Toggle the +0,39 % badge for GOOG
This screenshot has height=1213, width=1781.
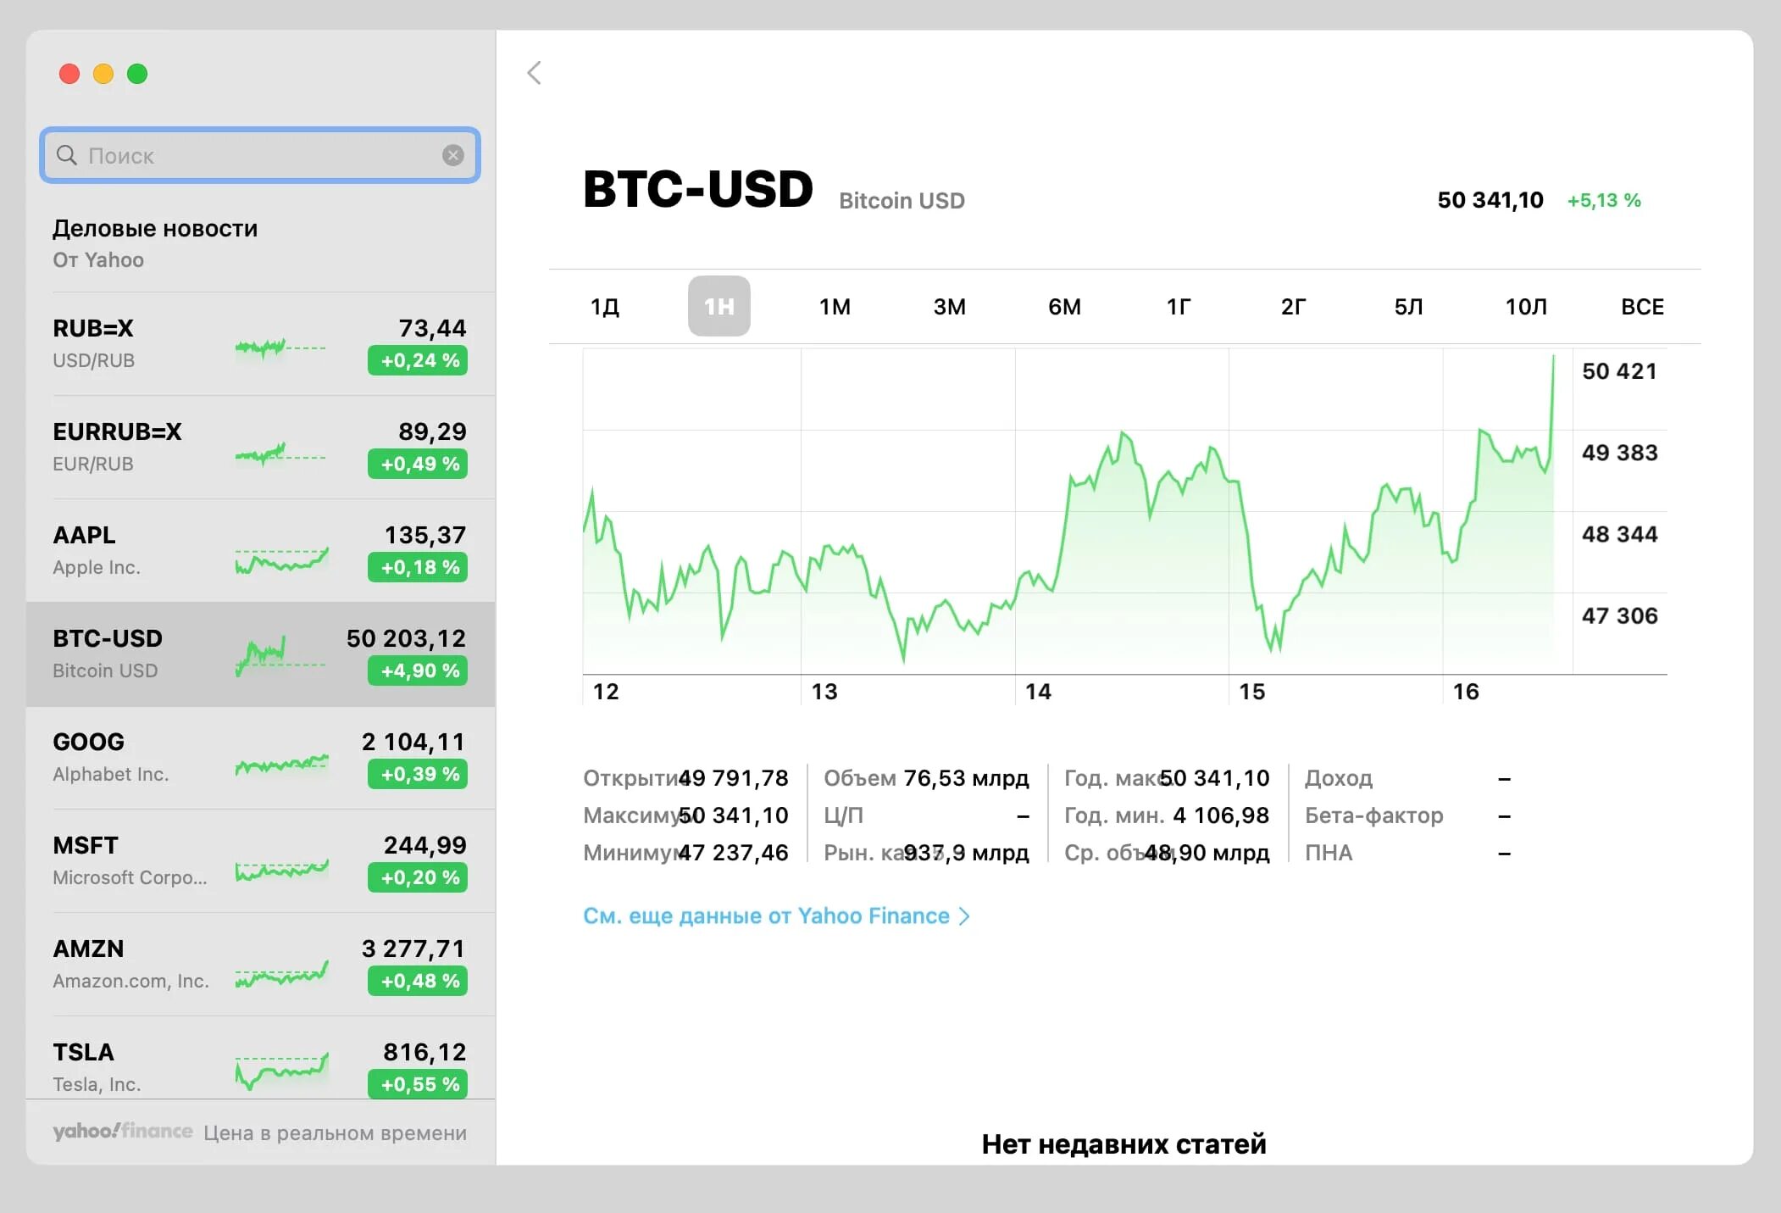coord(418,774)
